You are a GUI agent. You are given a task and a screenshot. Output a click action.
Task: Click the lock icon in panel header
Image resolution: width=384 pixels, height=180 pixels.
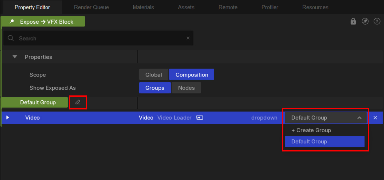point(353,22)
